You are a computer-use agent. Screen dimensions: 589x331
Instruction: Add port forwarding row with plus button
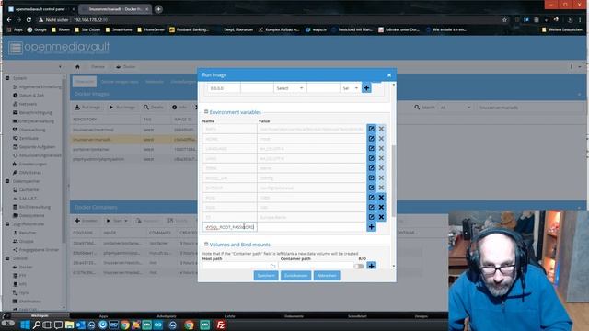point(366,88)
